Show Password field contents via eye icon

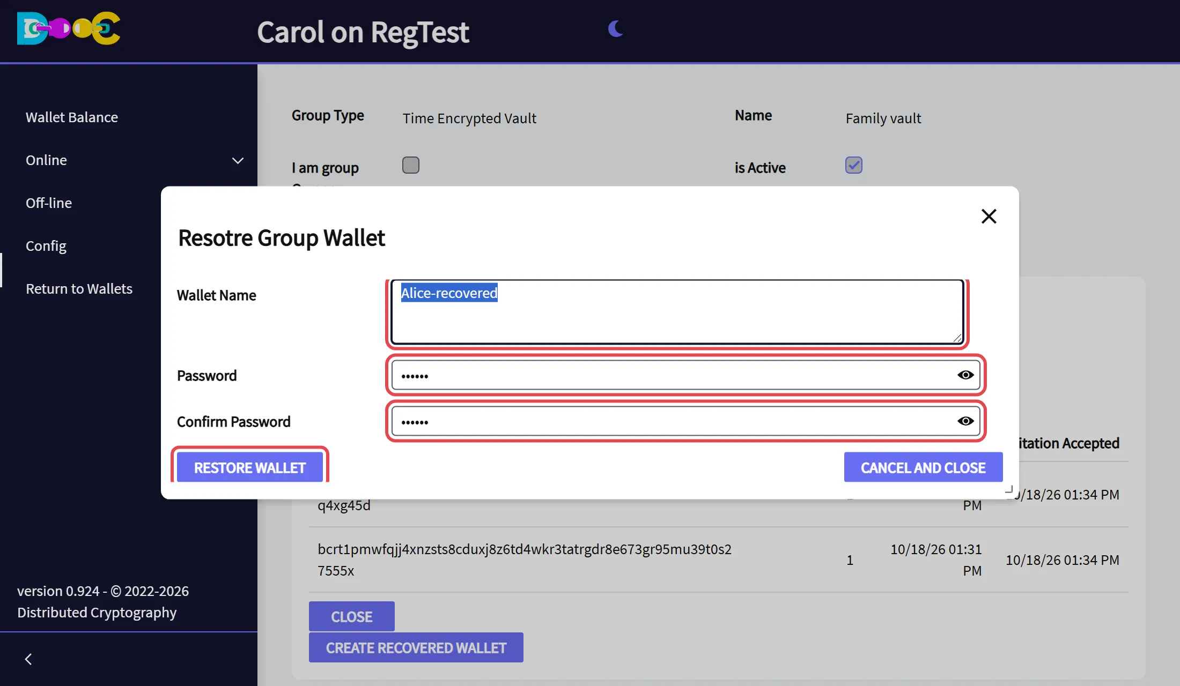[965, 375]
